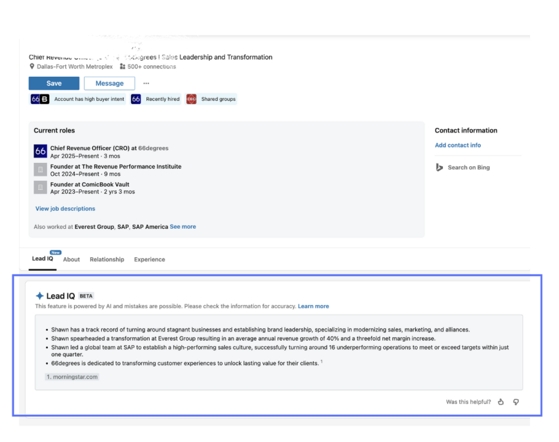Switch to the About tab

pos(71,260)
